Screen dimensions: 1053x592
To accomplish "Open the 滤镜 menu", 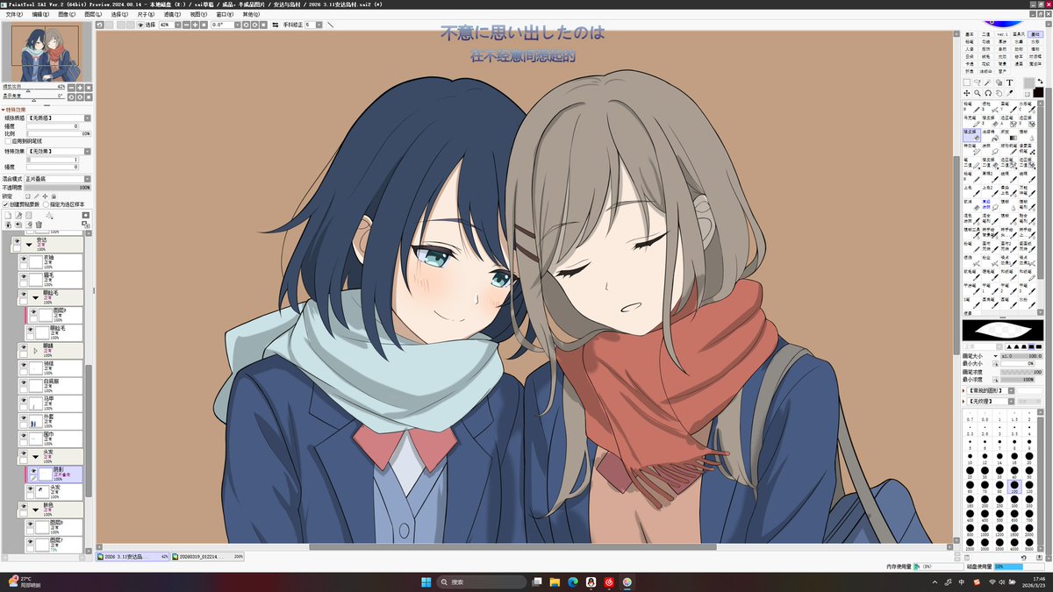I will coord(172,14).
